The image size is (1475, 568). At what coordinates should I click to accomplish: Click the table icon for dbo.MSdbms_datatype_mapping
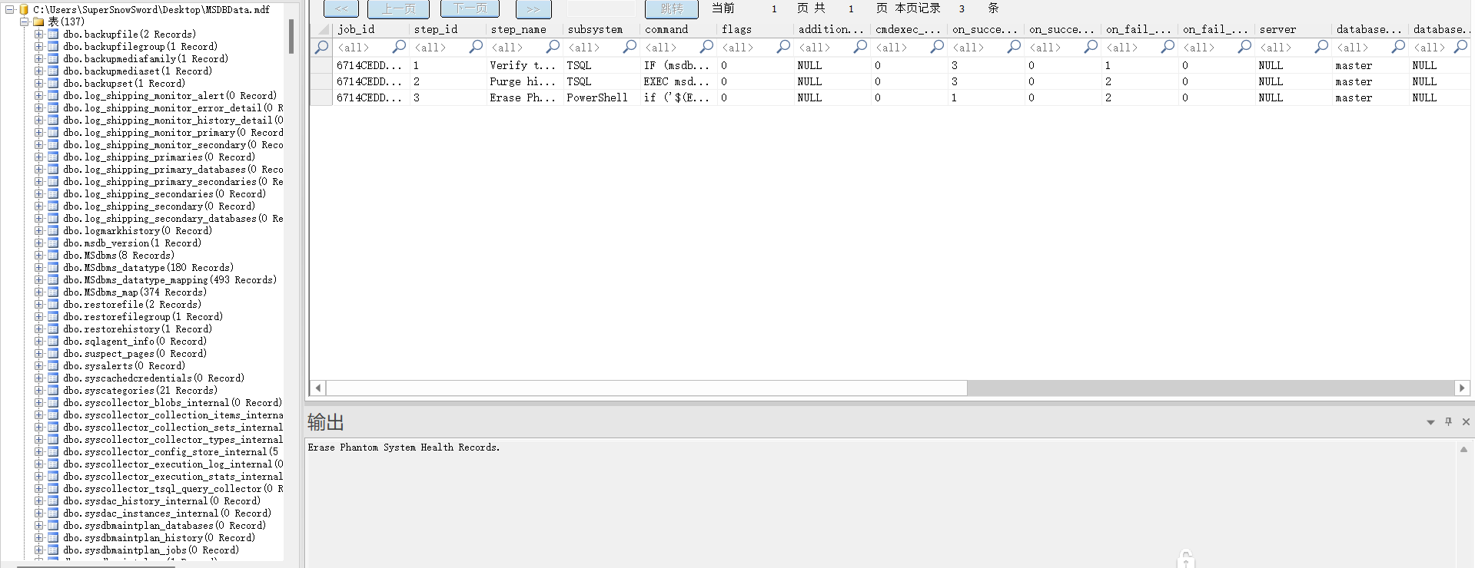[x=53, y=279]
